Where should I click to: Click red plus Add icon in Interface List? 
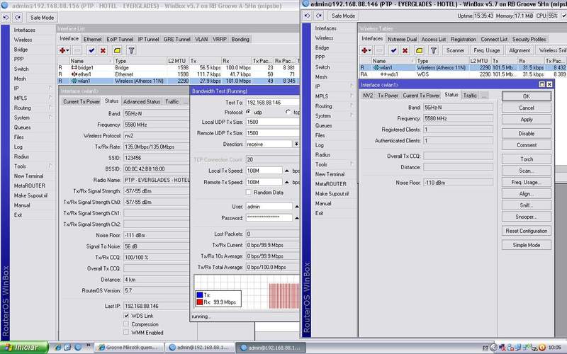coord(64,50)
